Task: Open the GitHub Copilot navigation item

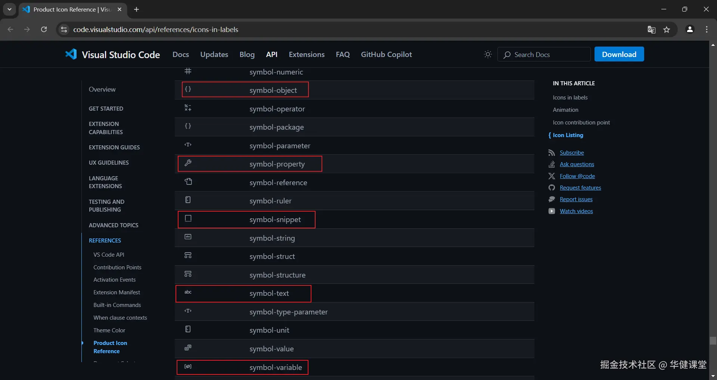Action: pyautogui.click(x=386, y=54)
